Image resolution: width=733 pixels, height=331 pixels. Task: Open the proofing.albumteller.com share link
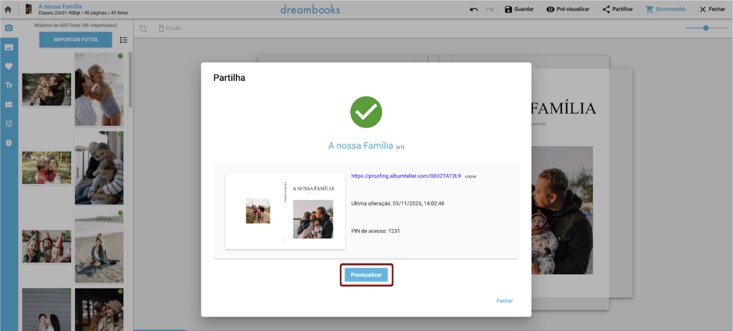click(405, 176)
